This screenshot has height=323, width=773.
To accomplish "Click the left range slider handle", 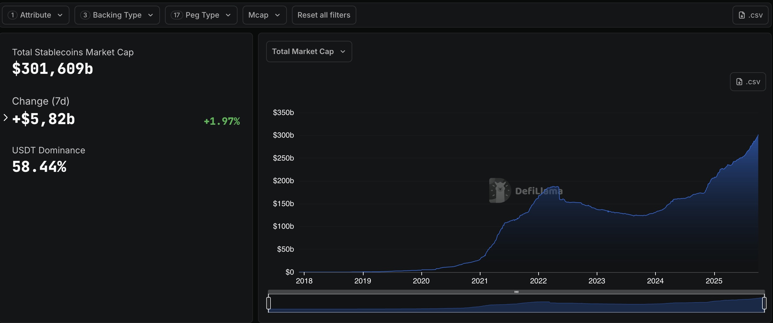I will (x=268, y=303).
